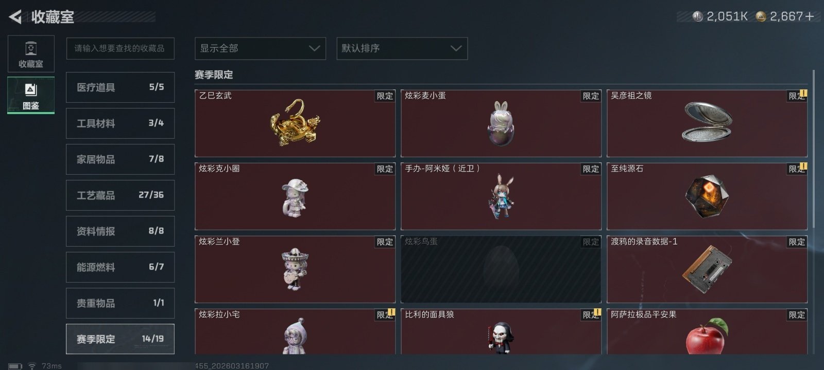Select the 图鉴 sidebar icon
The width and height of the screenshot is (824, 370).
click(x=31, y=95)
